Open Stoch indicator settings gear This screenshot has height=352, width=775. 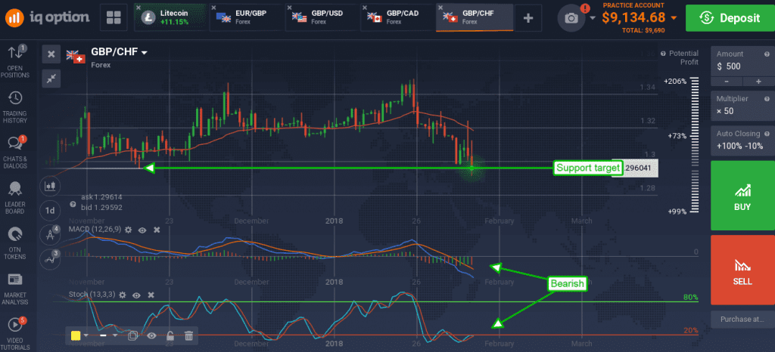[x=122, y=295]
